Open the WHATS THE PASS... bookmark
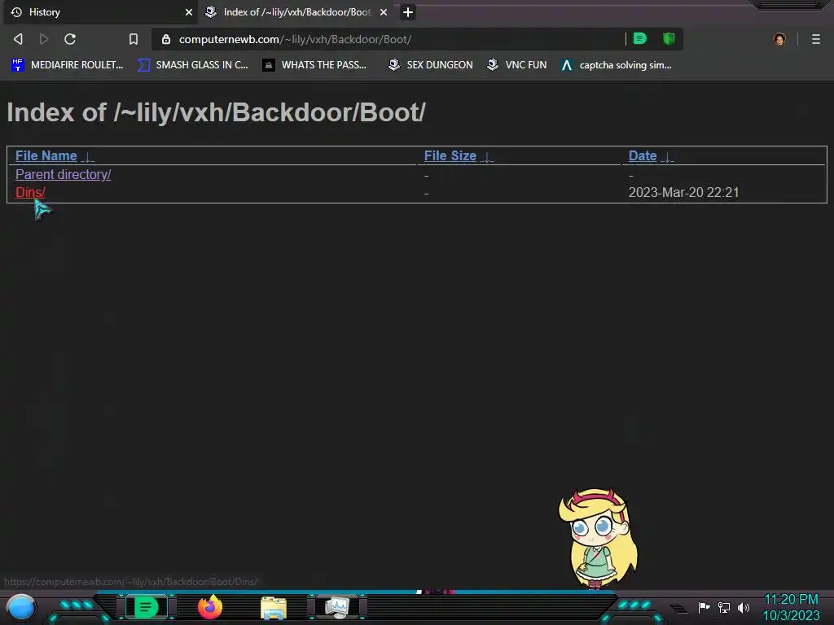This screenshot has height=625, width=834. (314, 65)
